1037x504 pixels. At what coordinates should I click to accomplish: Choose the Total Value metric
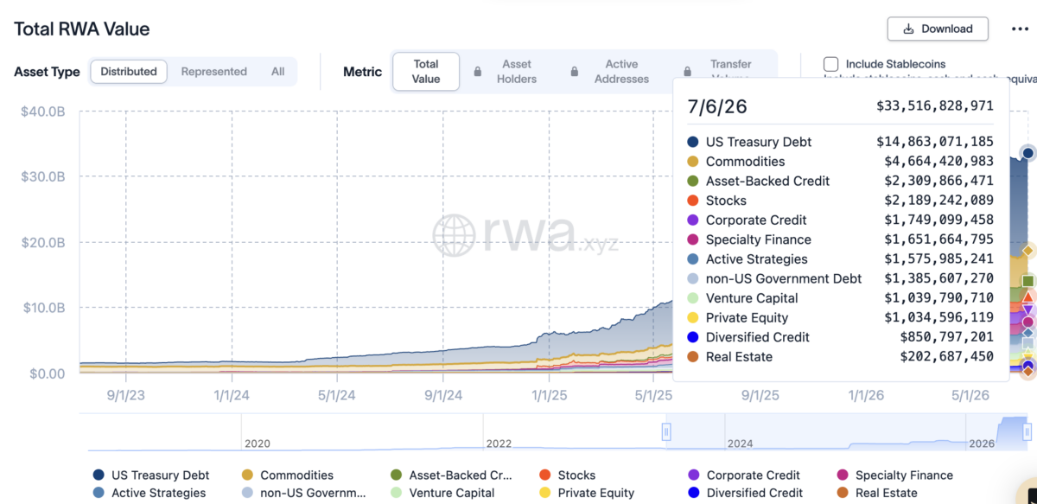coord(426,72)
